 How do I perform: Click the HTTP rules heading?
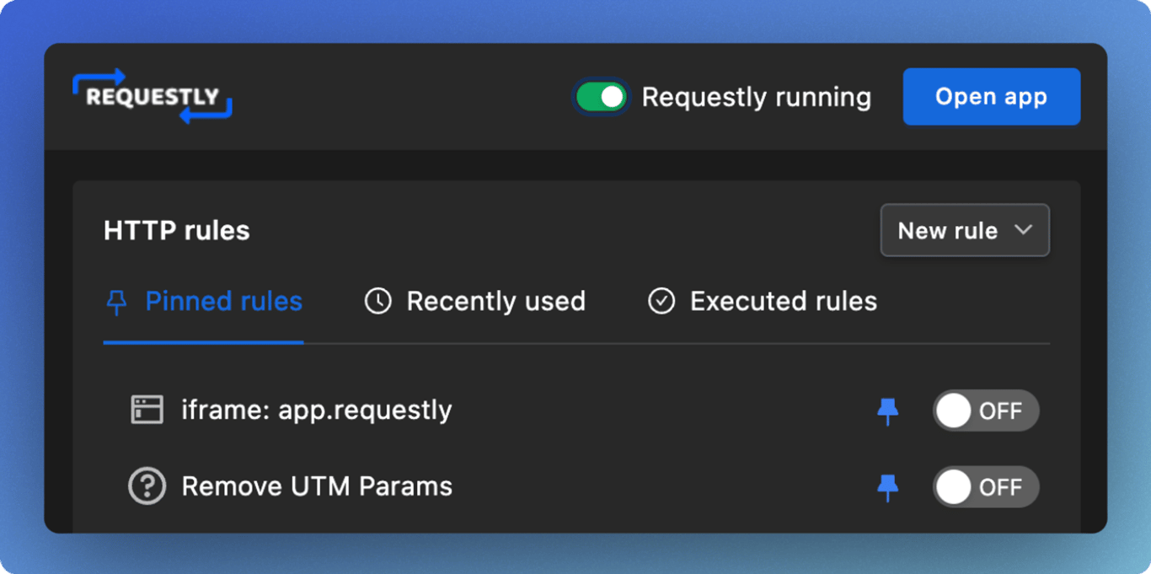click(177, 231)
